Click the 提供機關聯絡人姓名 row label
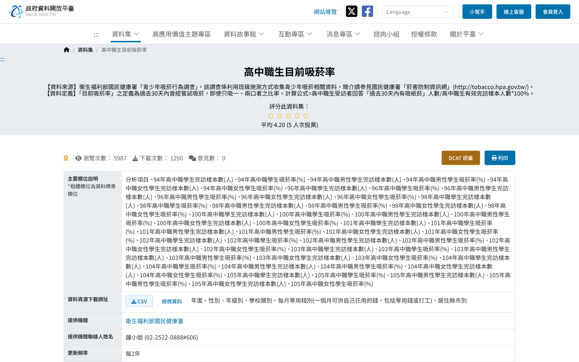 click(x=90, y=337)
